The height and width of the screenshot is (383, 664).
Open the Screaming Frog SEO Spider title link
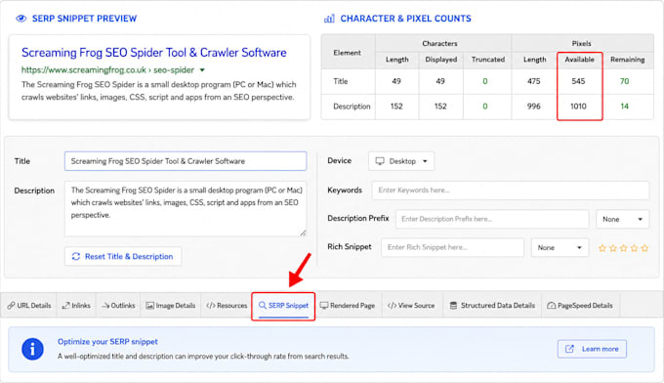(153, 53)
